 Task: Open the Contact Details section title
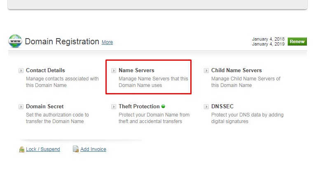tap(45, 70)
